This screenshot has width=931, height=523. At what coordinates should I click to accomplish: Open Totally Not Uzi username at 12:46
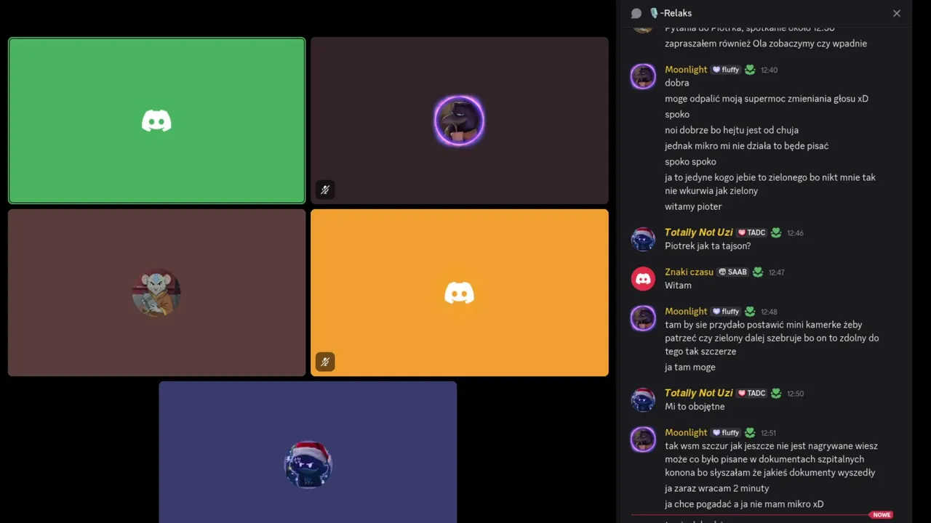699,232
